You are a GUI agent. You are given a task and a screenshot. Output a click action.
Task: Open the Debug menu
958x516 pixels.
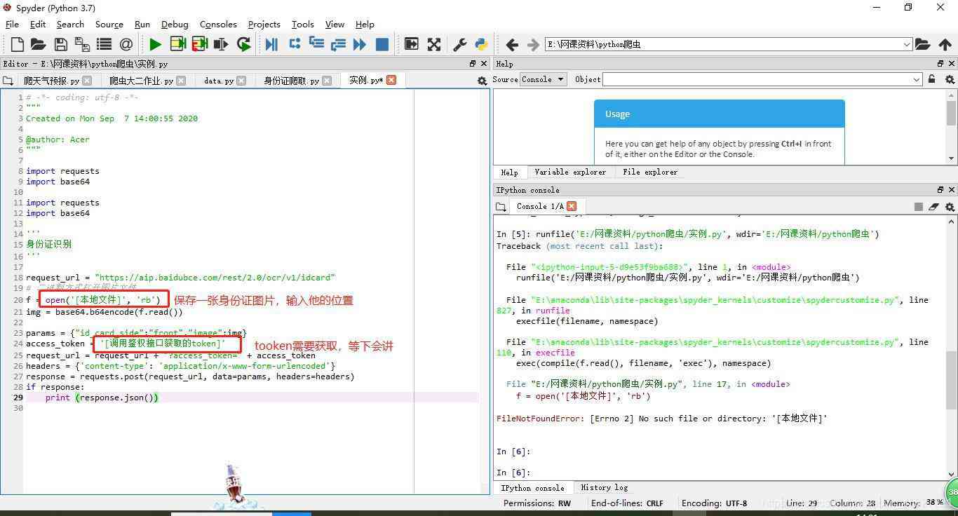coord(175,24)
